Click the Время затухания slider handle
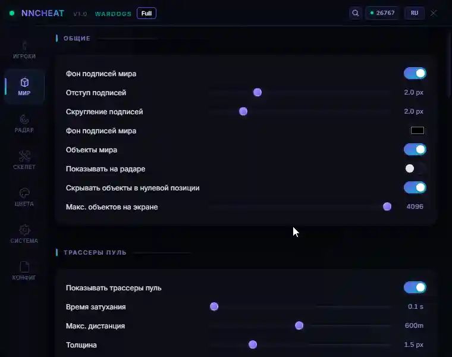This screenshot has height=357, width=452. [214, 306]
